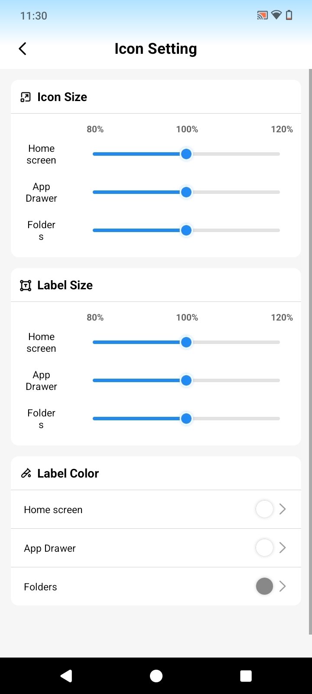Click the Folders label size slider handle

tap(186, 419)
